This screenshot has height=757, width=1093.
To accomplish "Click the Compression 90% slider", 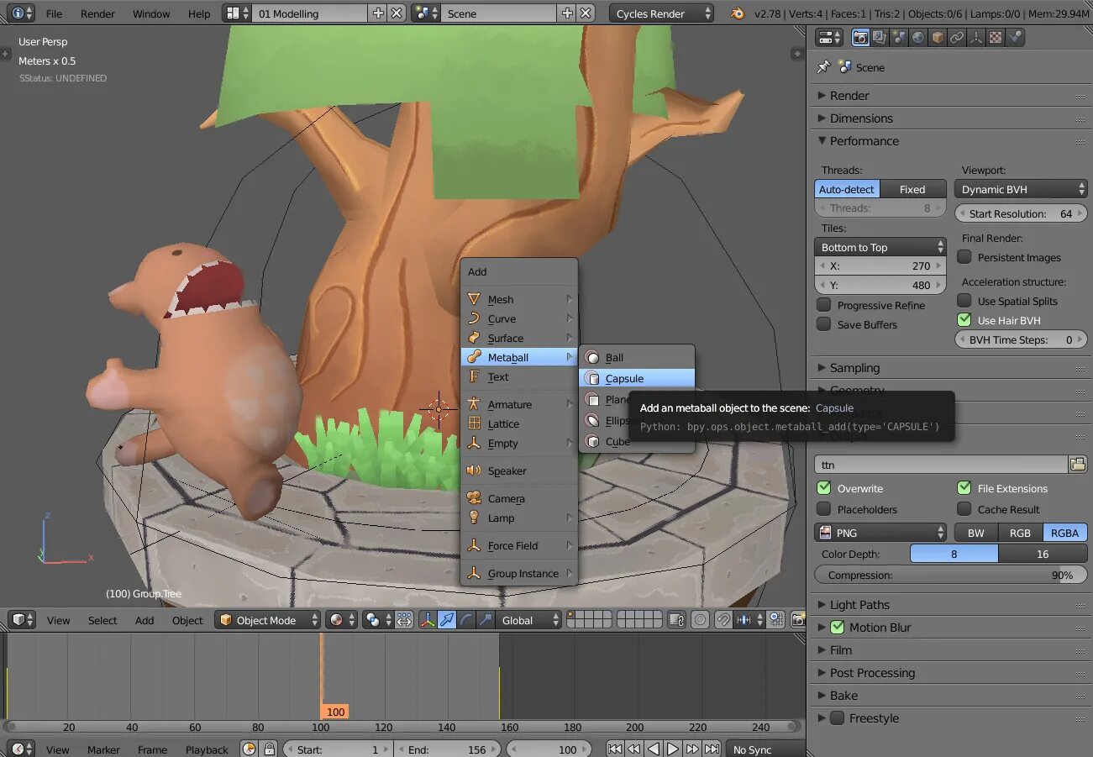I will point(951,576).
